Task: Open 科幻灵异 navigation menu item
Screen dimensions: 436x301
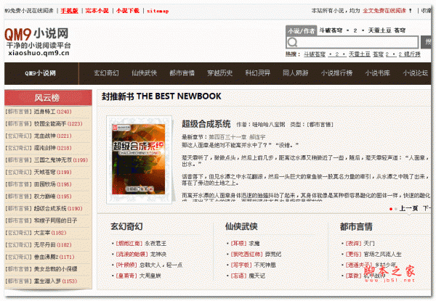Action: pos(258,73)
